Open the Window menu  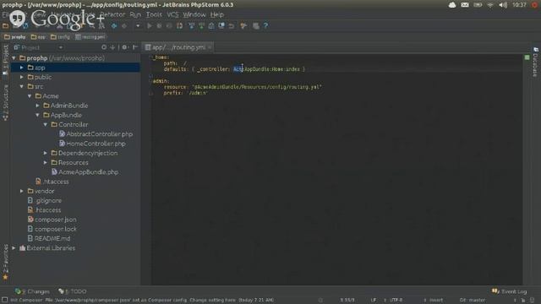194,14
